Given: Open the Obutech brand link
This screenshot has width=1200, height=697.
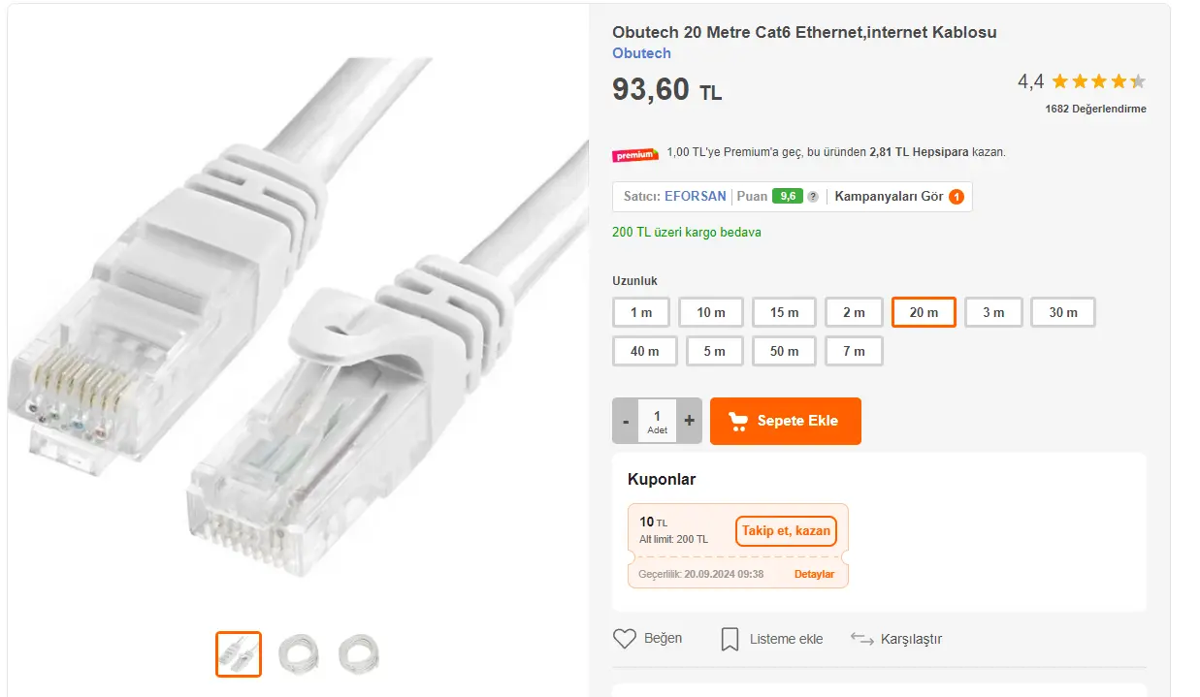Looking at the screenshot, I should (641, 53).
